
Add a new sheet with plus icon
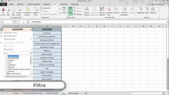point(86,93)
